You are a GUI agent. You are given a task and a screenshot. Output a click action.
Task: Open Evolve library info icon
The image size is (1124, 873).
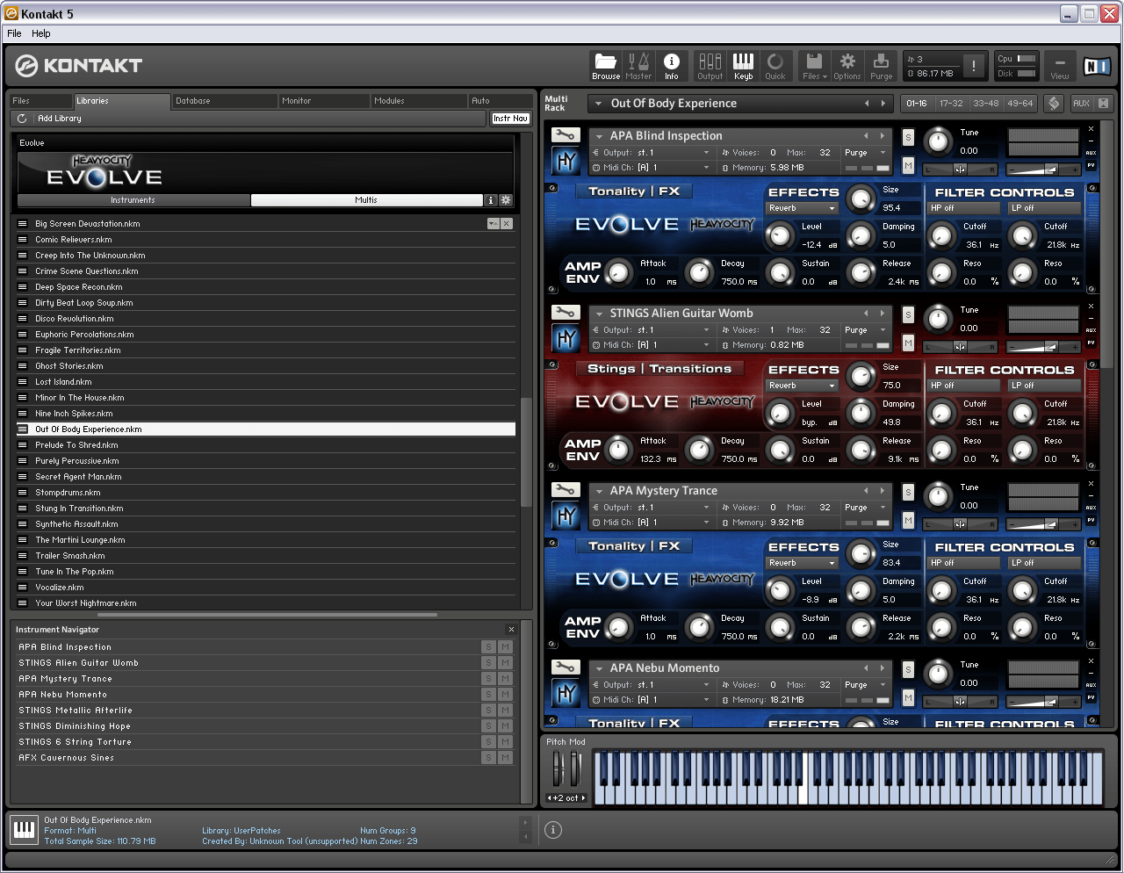click(491, 200)
